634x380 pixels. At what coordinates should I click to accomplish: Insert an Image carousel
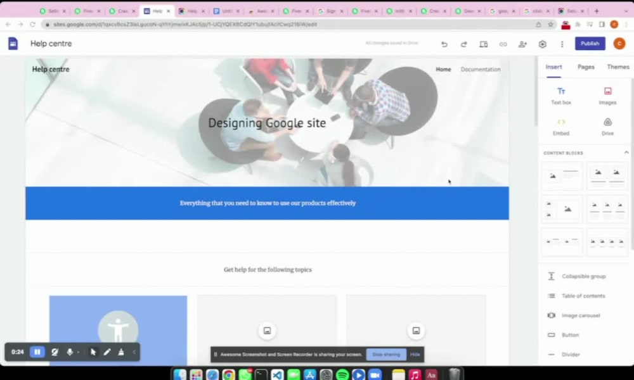pyautogui.click(x=581, y=315)
